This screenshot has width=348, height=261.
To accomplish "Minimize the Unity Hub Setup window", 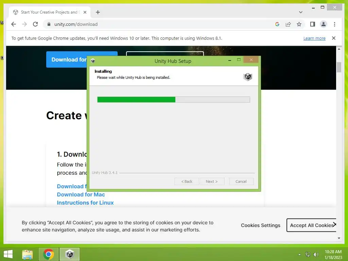I will (x=230, y=60).
